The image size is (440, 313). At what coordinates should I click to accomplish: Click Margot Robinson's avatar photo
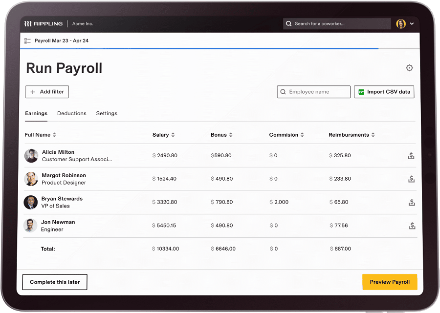[31, 179]
